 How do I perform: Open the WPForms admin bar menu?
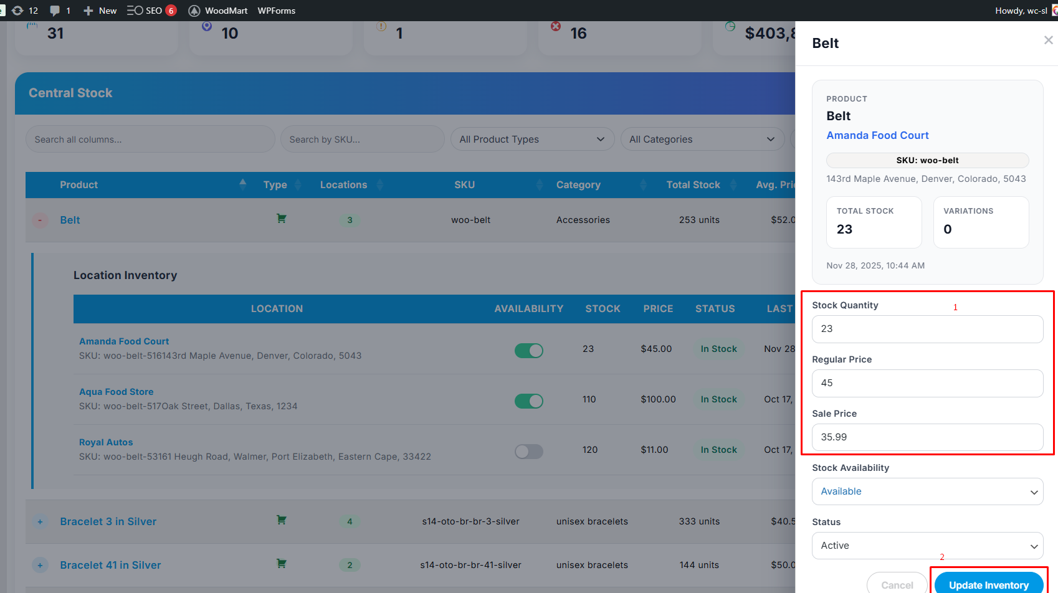coord(277,11)
